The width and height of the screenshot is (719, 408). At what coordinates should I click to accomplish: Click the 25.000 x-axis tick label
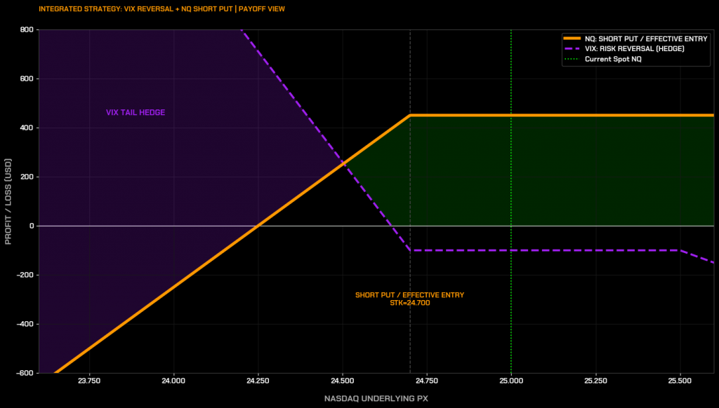pyautogui.click(x=510, y=381)
